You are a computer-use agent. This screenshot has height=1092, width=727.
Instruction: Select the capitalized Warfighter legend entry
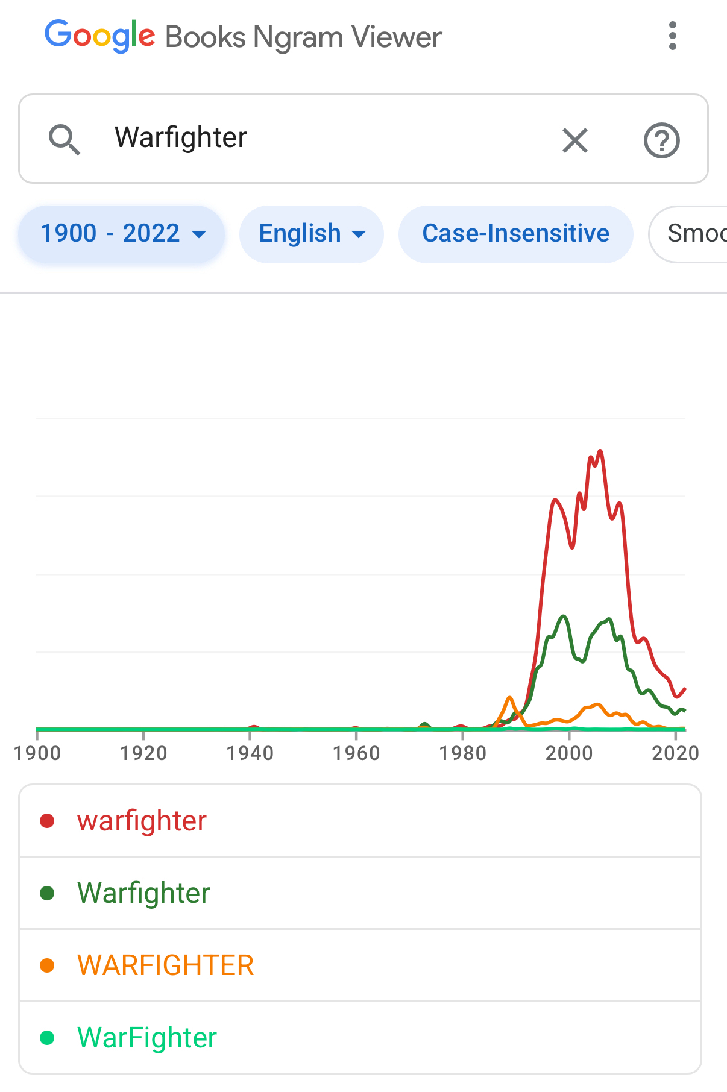[143, 893]
